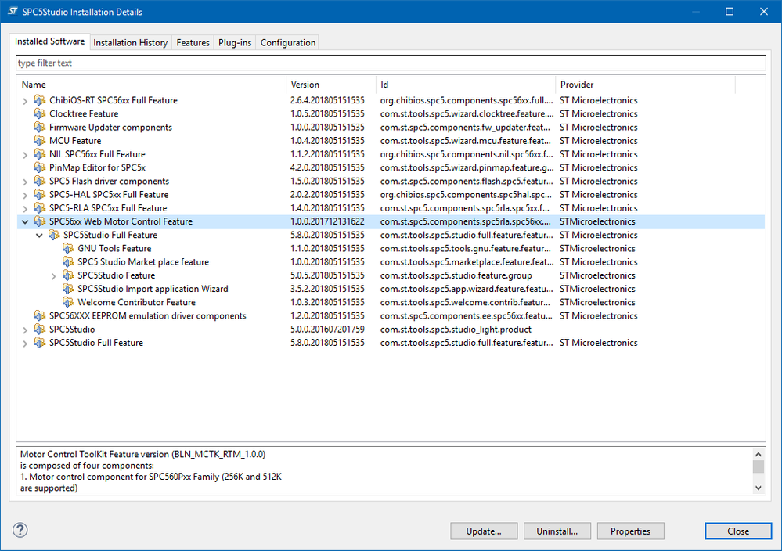The width and height of the screenshot is (782, 551).
Task: Select Firmware Updater components row
Action: click(x=391, y=127)
